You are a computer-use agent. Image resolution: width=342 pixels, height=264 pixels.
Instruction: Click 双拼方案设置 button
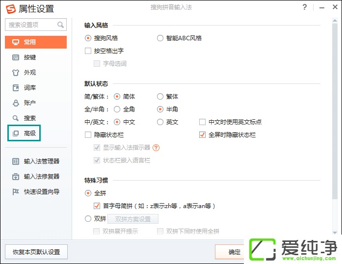tap(133, 219)
